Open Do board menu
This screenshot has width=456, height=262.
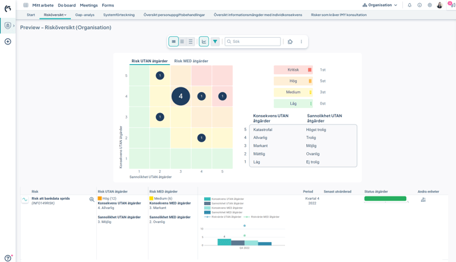coord(66,5)
